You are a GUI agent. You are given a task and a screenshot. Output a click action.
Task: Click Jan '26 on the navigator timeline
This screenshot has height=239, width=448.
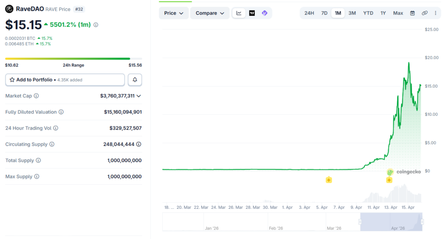pyautogui.click(x=212, y=228)
